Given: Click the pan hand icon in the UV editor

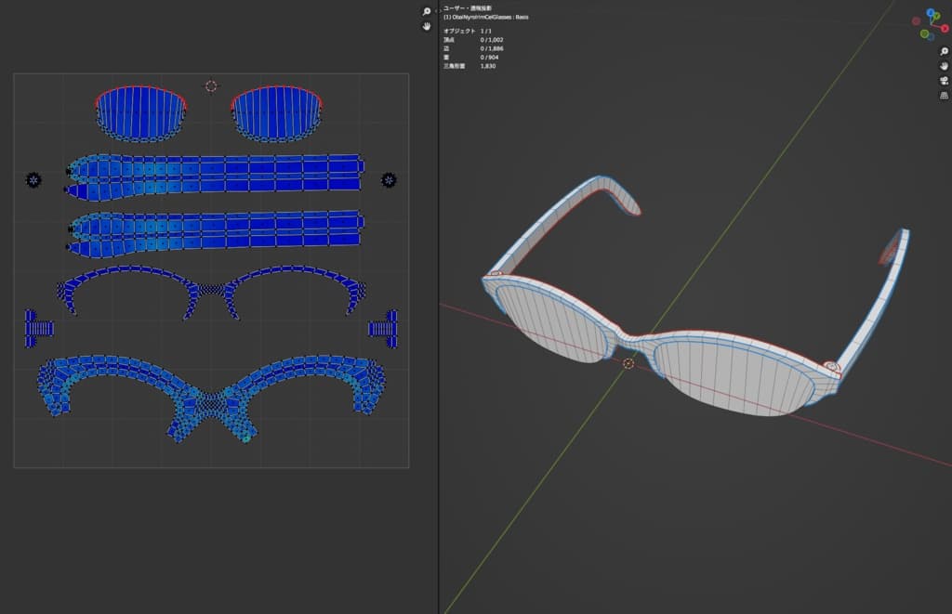Looking at the screenshot, I should [x=427, y=27].
